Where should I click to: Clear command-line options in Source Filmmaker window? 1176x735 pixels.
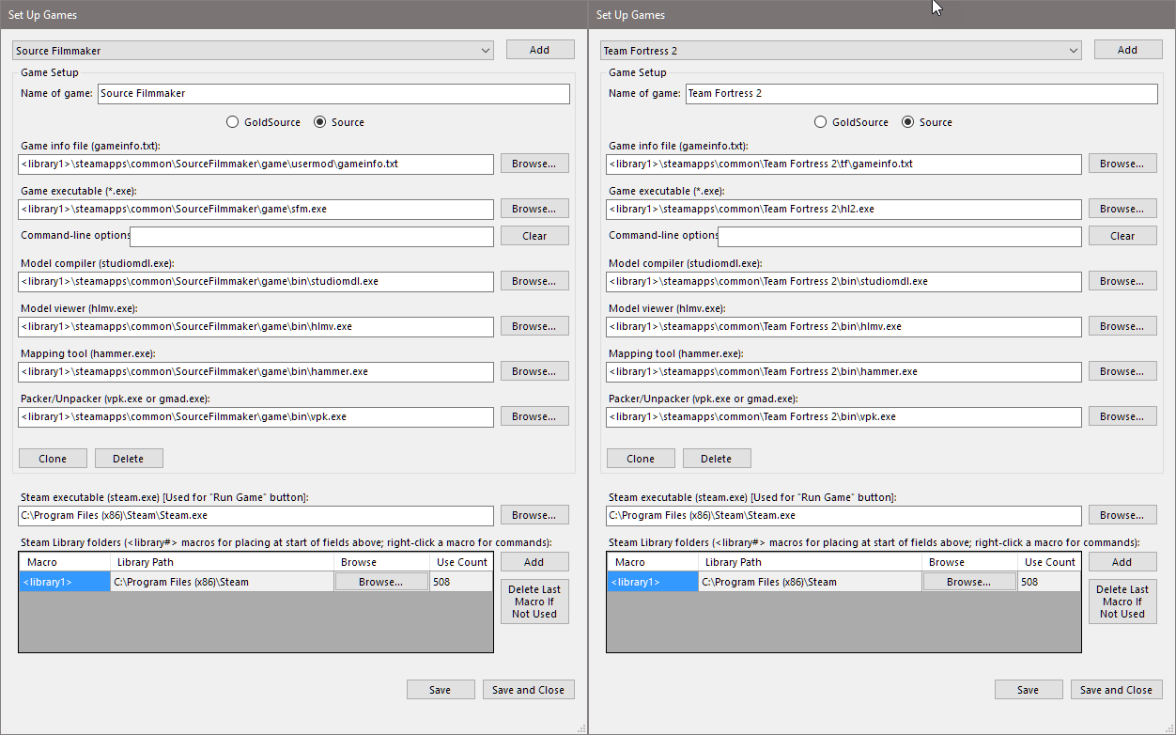(x=534, y=236)
